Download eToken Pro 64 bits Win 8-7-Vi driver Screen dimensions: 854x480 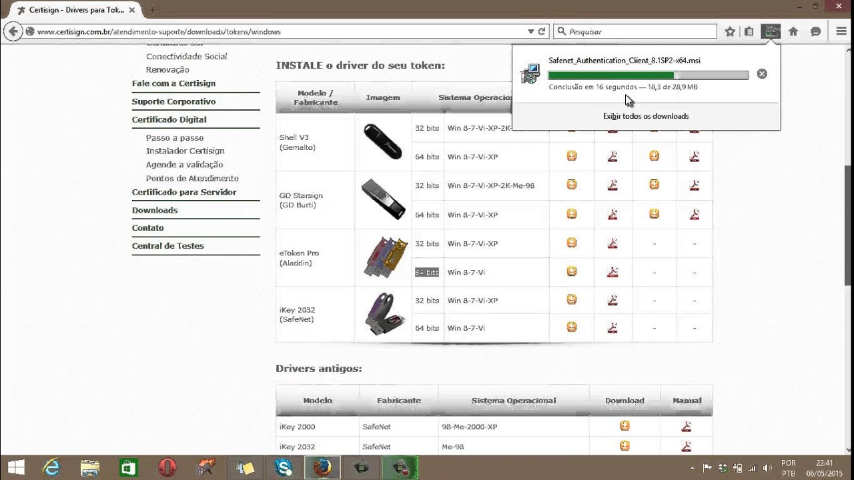click(572, 271)
